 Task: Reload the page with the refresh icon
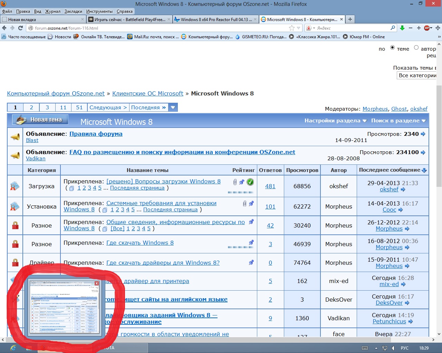[x=20, y=28]
